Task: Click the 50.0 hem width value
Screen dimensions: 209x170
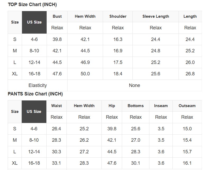Action: 85,74
